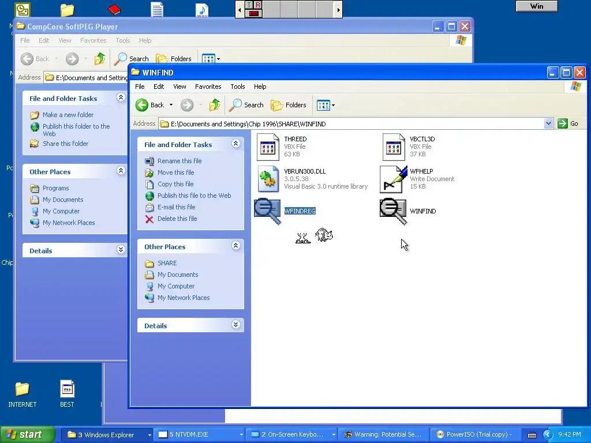This screenshot has width=591, height=443.
Task: Open File menu in WINFIND window
Action: [140, 87]
